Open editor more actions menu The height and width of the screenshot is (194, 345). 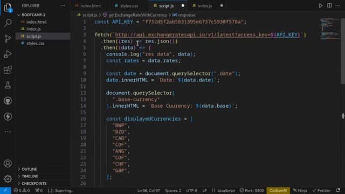(338, 6)
